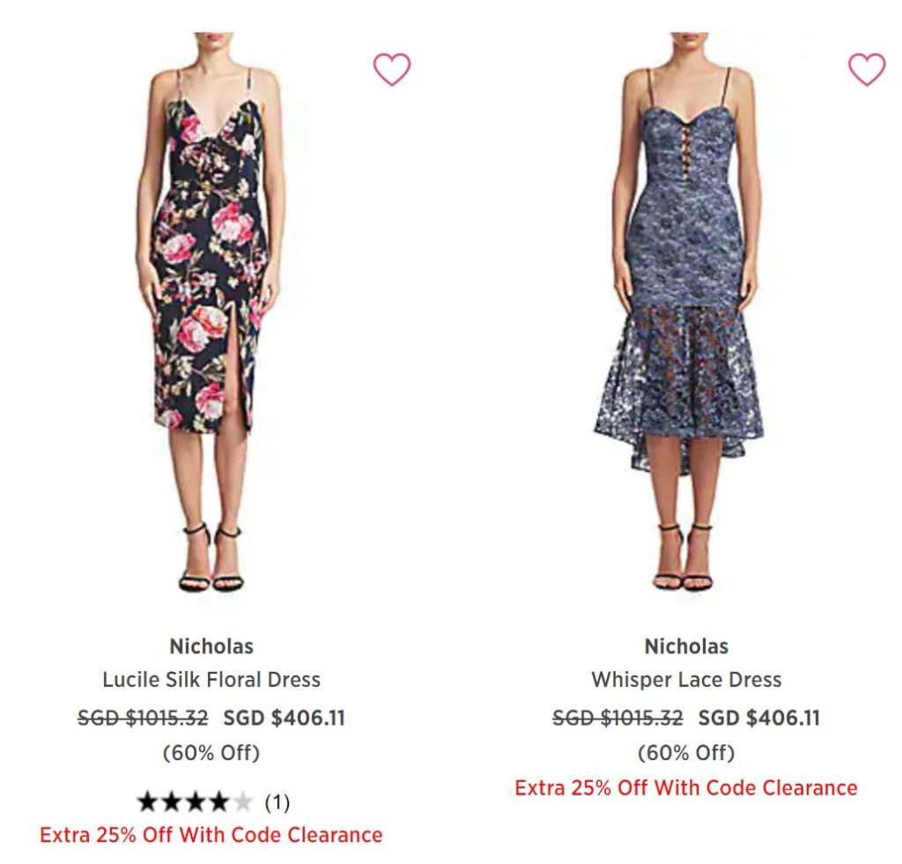The image size is (902, 864).
Task: Click the Whisper dress crossed-out SGD $1015.32 price
Action: click(x=617, y=718)
